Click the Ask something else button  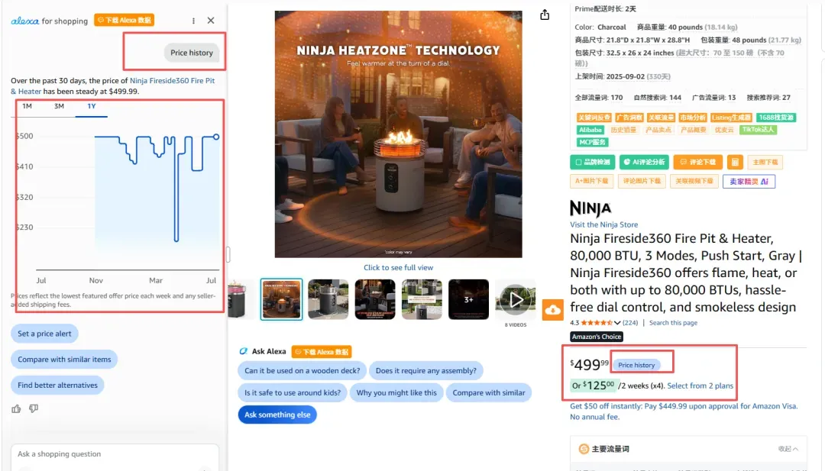277,415
